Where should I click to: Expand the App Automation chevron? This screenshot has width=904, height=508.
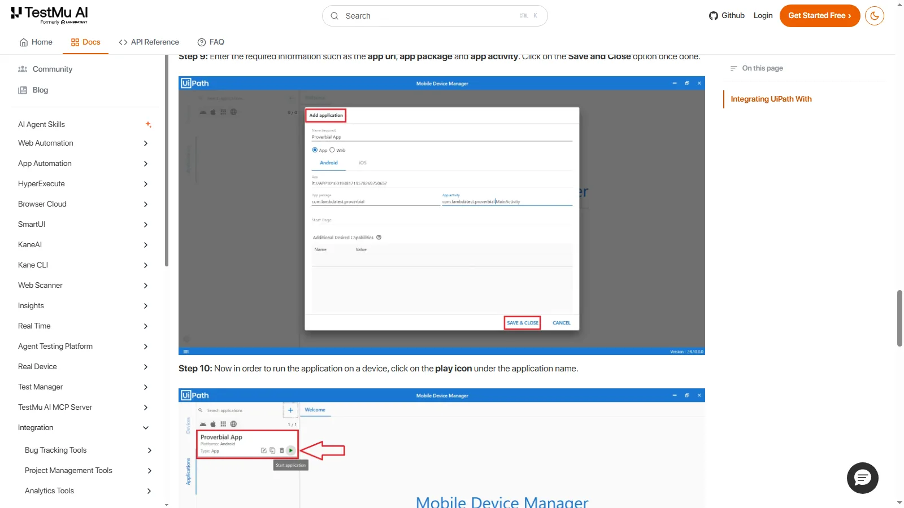[146, 164]
